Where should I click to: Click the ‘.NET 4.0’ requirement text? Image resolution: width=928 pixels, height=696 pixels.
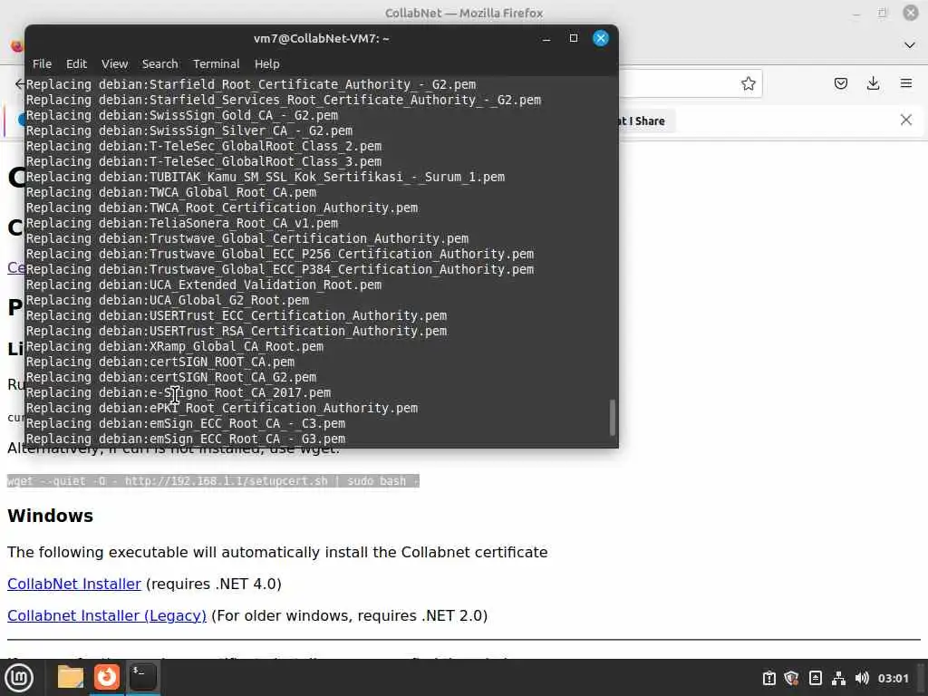point(246,585)
